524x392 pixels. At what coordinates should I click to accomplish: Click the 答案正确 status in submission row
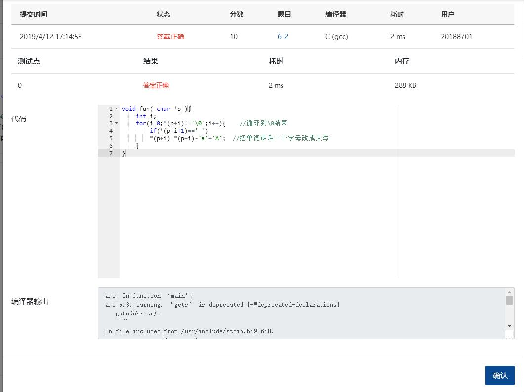170,37
